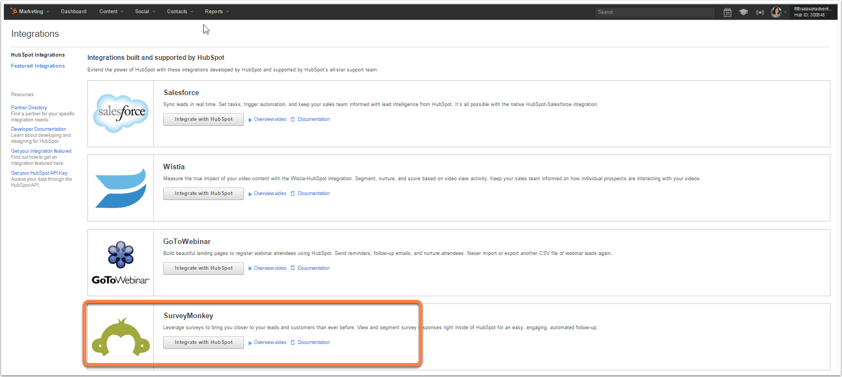This screenshot has width=842, height=377.
Task: Open Developer Documentation resource link
Action: [x=38, y=129]
